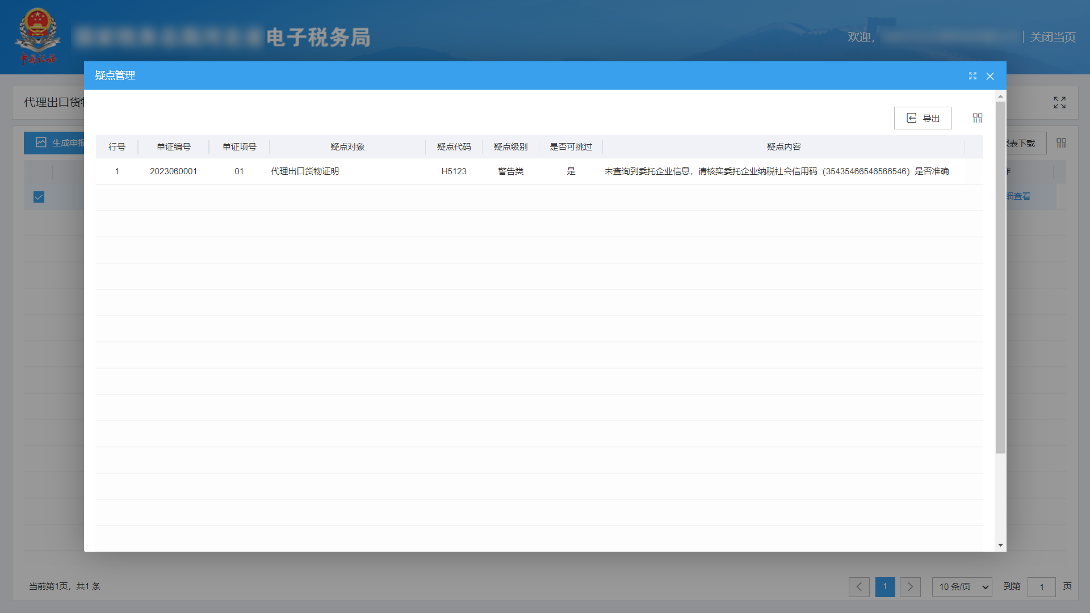Image resolution: width=1090 pixels, height=613 pixels.
Task: Uncheck the selected row checkbox in background table
Action: click(x=38, y=197)
